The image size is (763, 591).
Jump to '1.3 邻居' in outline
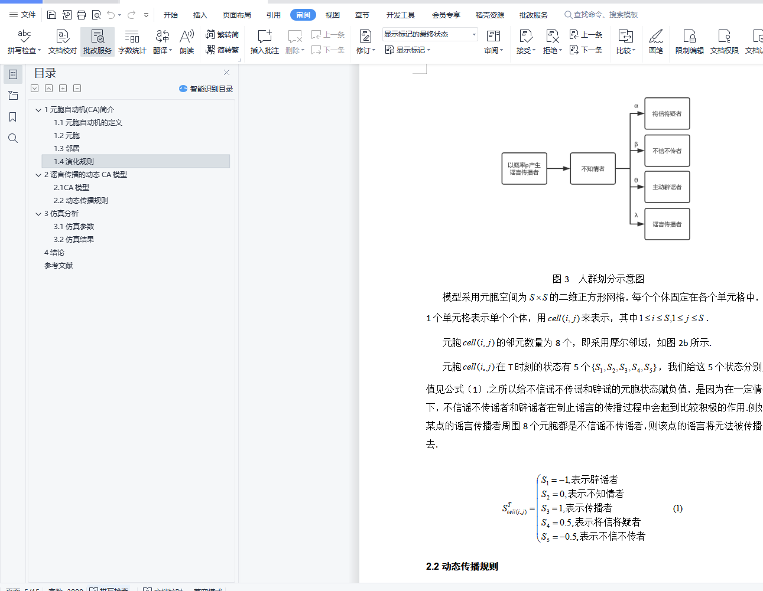(67, 149)
